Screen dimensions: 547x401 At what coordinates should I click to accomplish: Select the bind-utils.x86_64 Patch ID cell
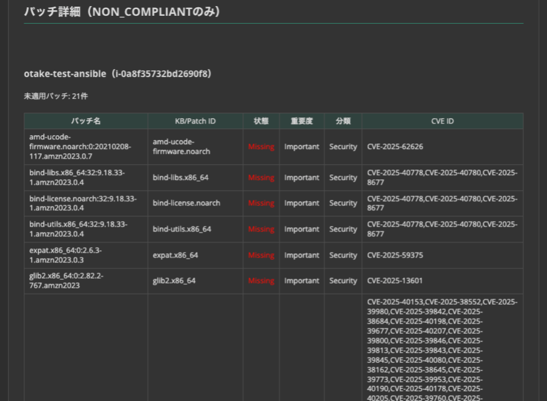(x=182, y=229)
